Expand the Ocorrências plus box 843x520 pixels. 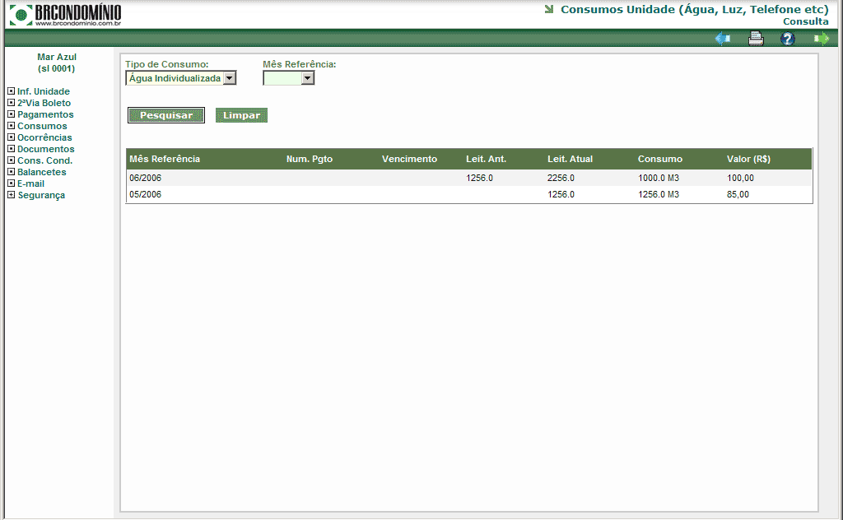[x=11, y=137]
